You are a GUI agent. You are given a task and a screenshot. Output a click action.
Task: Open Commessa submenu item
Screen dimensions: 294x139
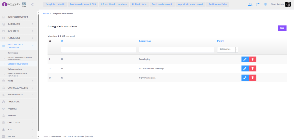coord(13,53)
